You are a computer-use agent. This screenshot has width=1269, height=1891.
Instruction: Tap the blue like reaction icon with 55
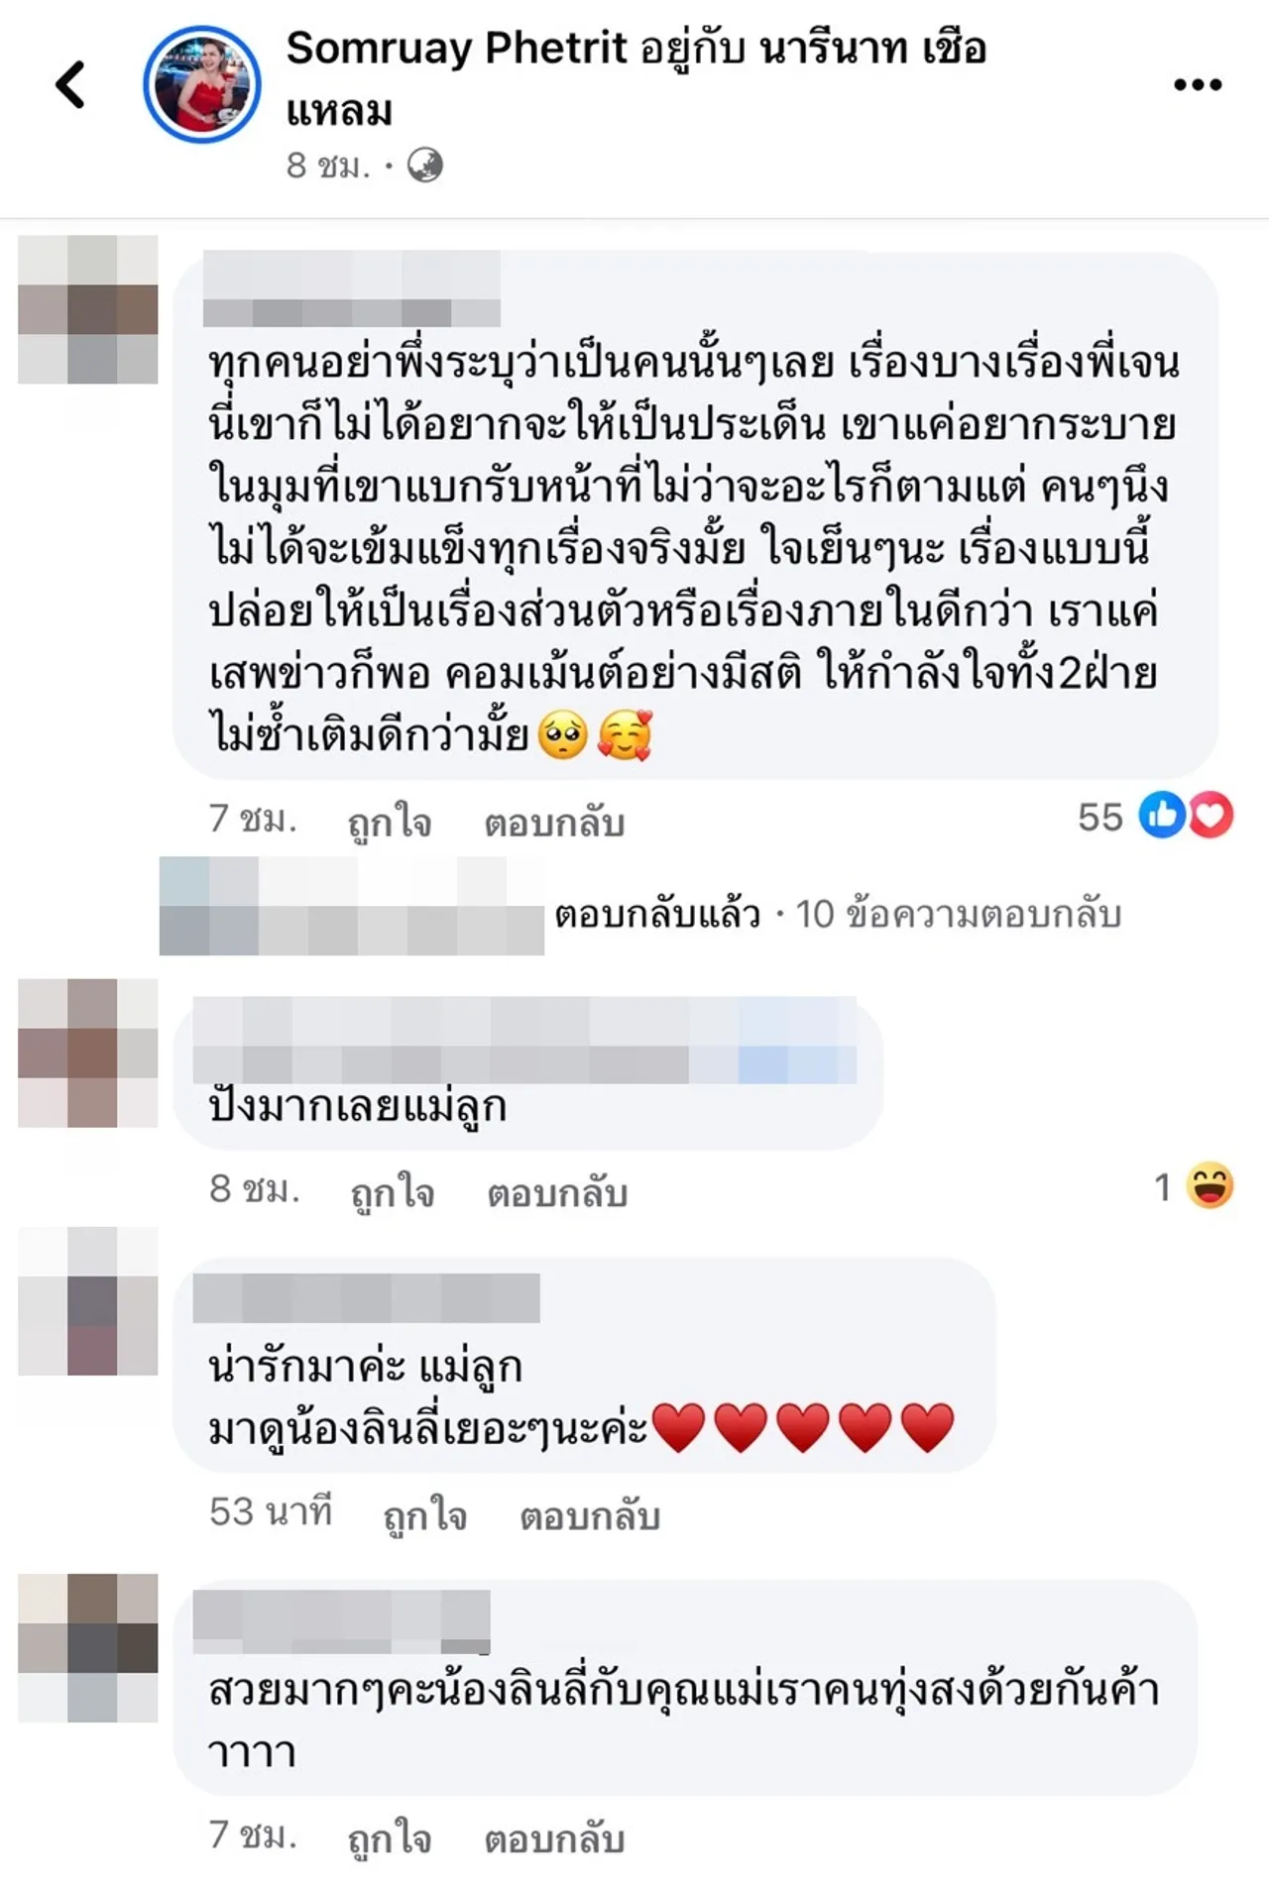click(x=1162, y=816)
